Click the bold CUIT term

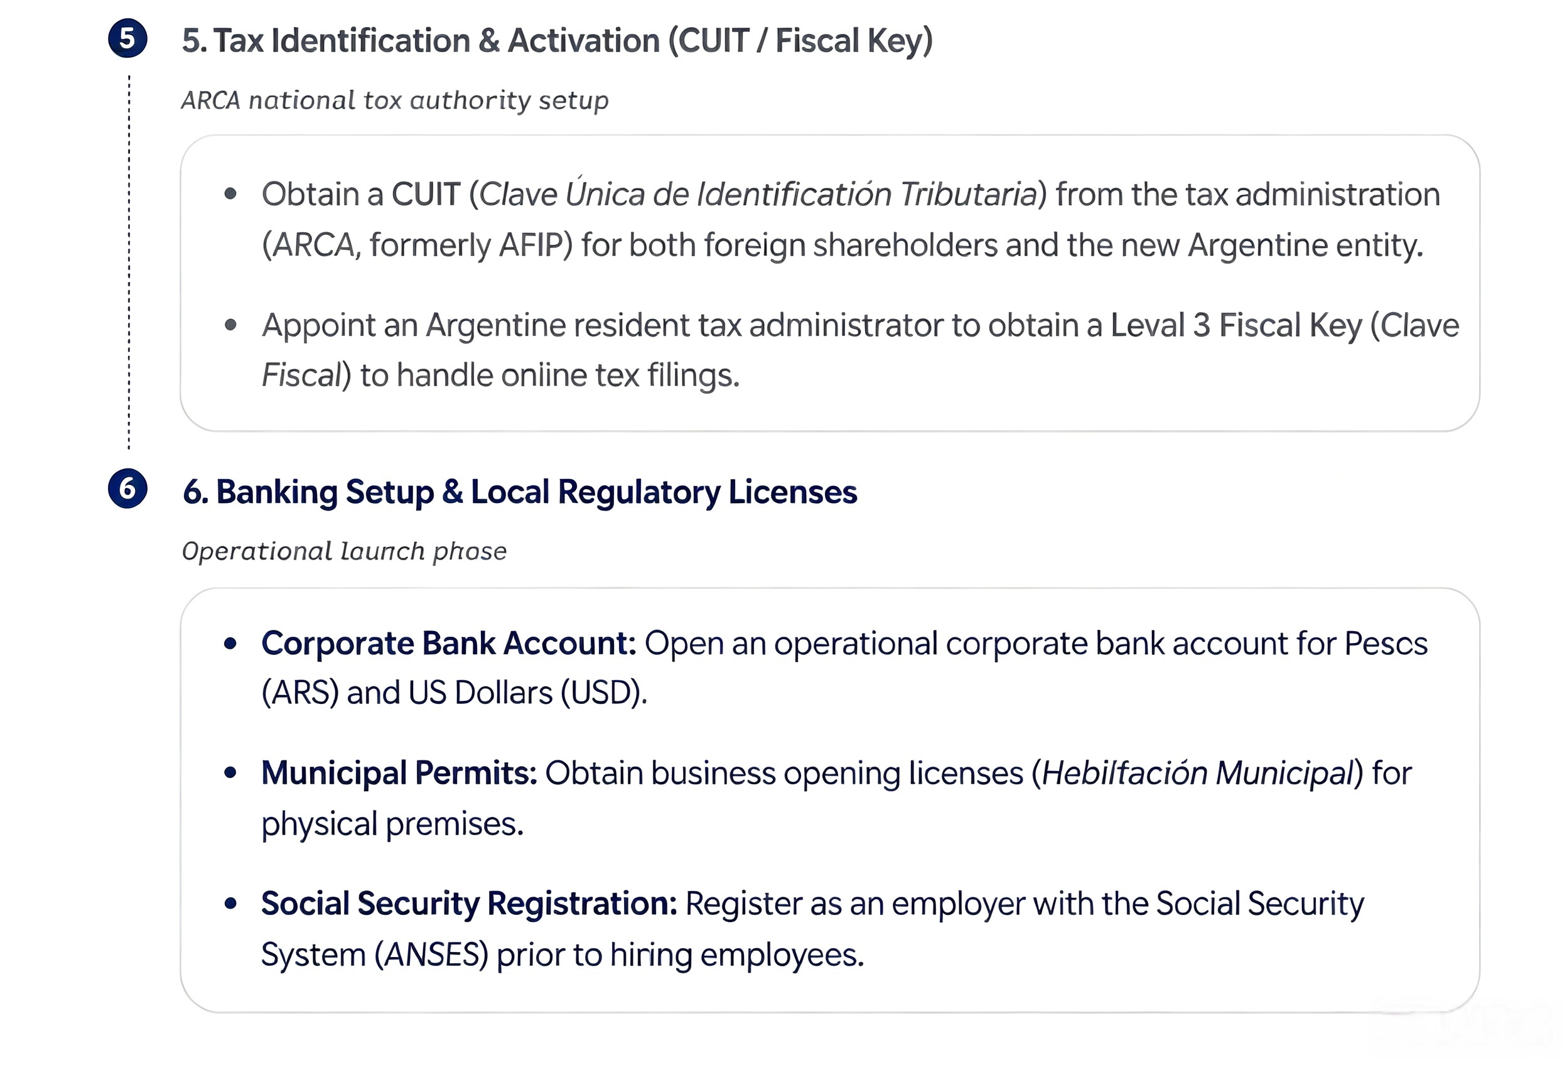[426, 194]
